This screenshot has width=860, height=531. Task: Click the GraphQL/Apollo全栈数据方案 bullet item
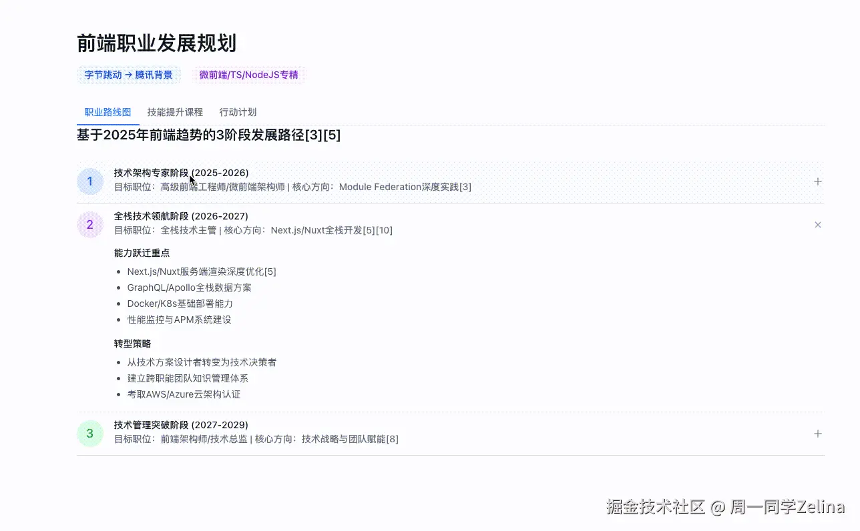(x=189, y=288)
